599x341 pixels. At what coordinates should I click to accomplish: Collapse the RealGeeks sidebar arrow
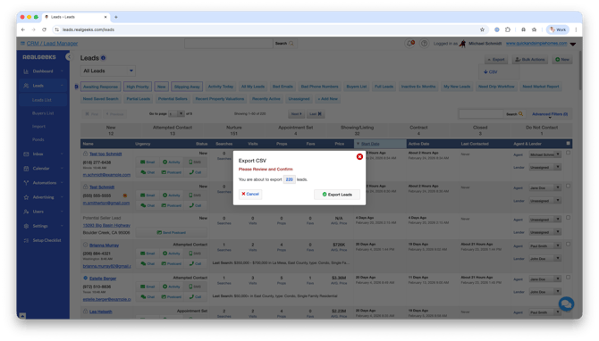click(x=68, y=57)
